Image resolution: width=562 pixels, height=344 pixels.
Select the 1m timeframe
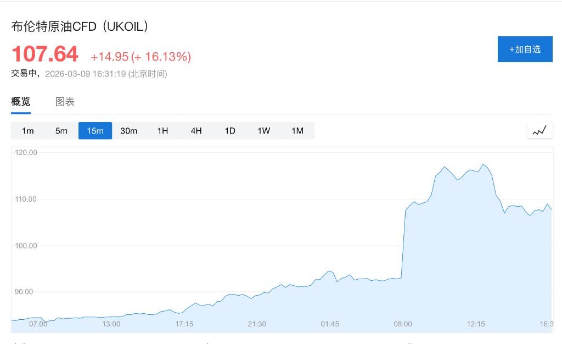point(27,131)
